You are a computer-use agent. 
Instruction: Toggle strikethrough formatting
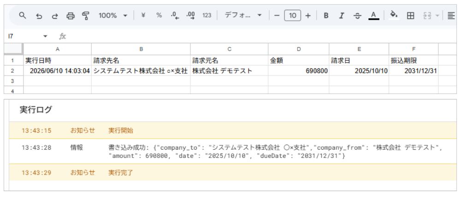(357, 16)
